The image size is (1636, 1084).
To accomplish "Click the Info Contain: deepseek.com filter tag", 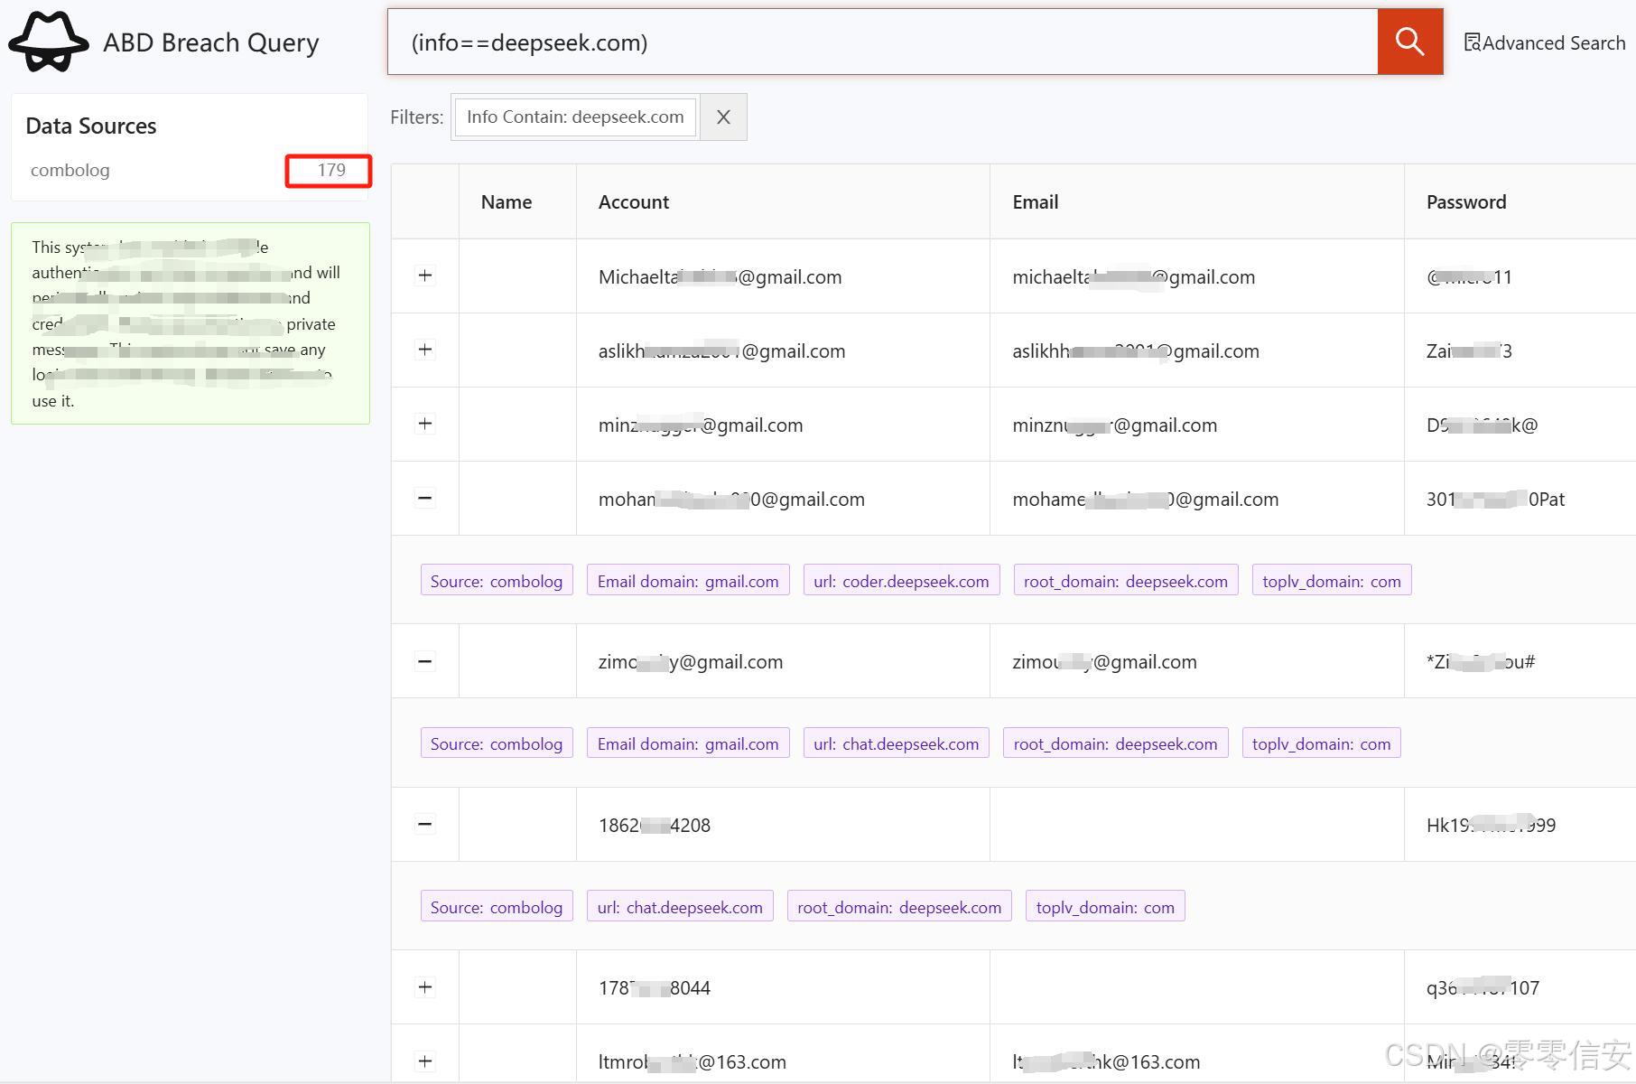I will coord(575,117).
